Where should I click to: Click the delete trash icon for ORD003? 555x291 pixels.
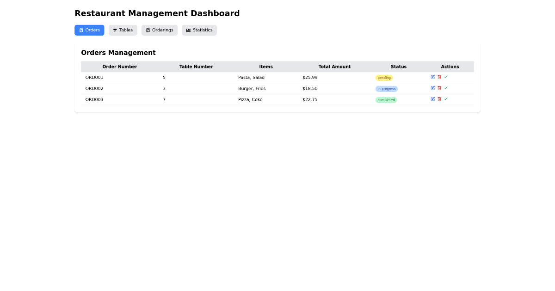click(439, 99)
